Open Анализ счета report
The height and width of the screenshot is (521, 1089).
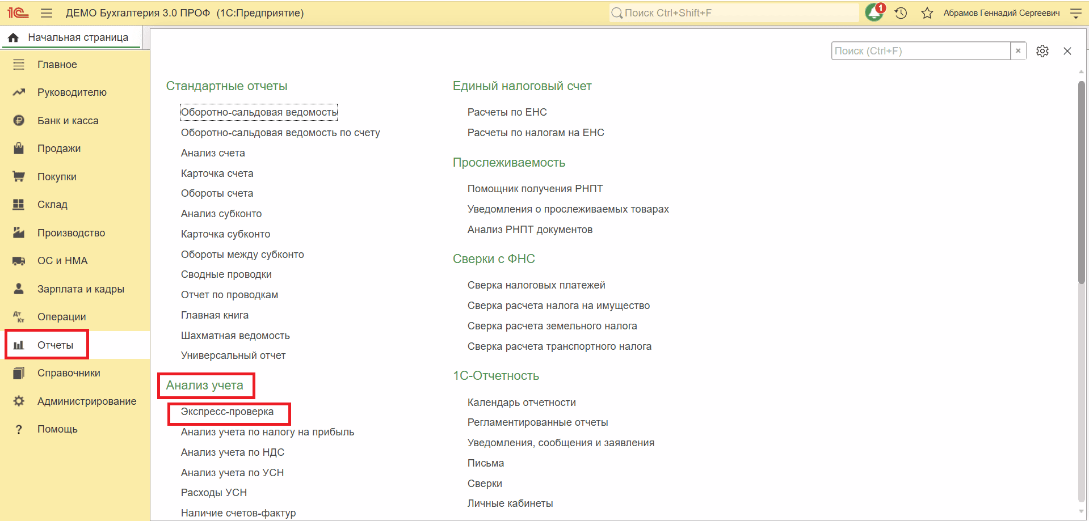213,153
